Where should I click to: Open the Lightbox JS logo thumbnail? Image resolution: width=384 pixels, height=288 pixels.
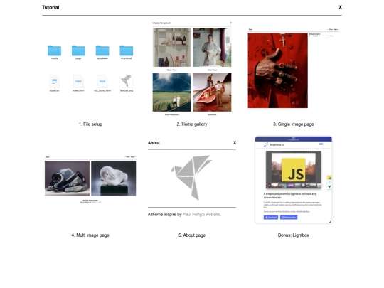[x=294, y=180]
